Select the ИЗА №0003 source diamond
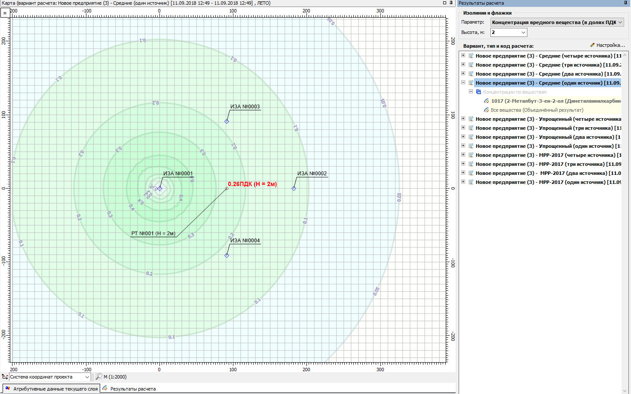 pos(227,122)
